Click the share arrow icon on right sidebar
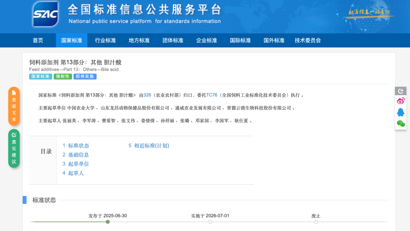 (401, 91)
